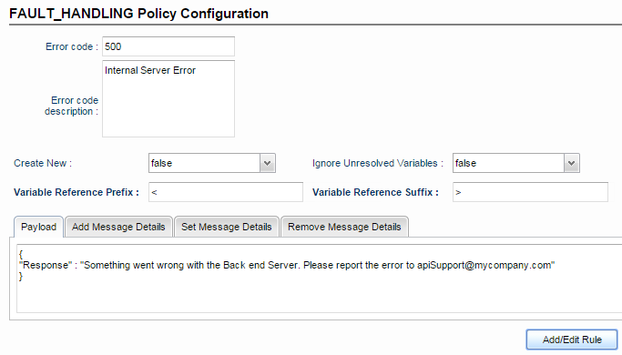
Task: Select the 'false' value in Create New combo box
Action: pyautogui.click(x=205, y=163)
